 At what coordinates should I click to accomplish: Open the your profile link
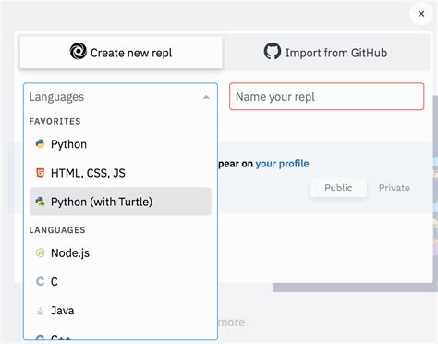pyautogui.click(x=282, y=164)
